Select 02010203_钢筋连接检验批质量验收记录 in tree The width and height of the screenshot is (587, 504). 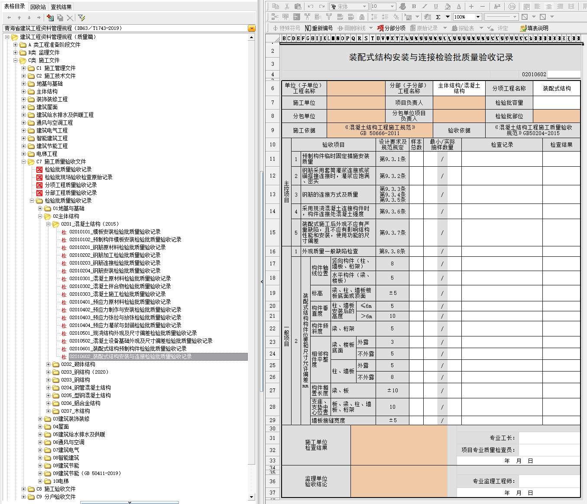pyautogui.click(x=115, y=263)
